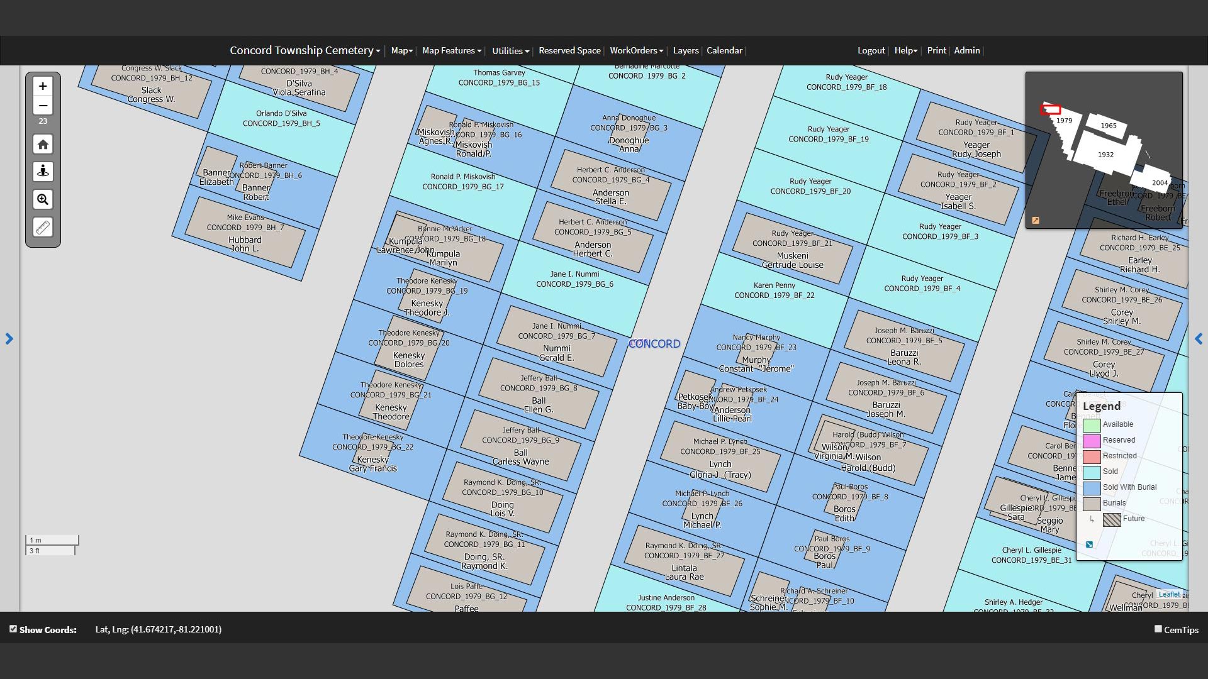Screen dimensions: 1208x679
Task: Open the magnifier search tool
Action: (43, 200)
